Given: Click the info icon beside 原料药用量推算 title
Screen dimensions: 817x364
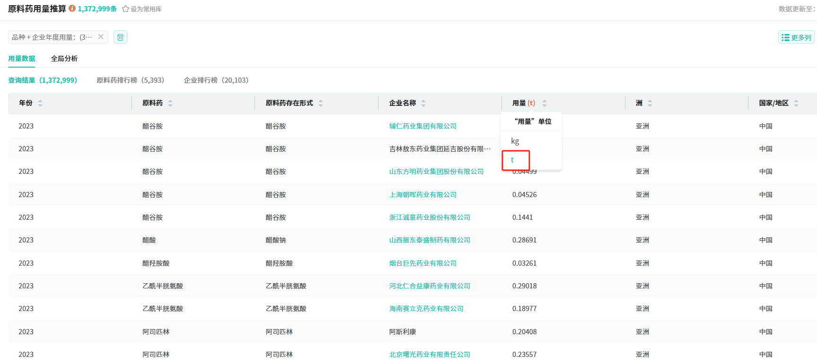Looking at the screenshot, I should (x=72, y=9).
